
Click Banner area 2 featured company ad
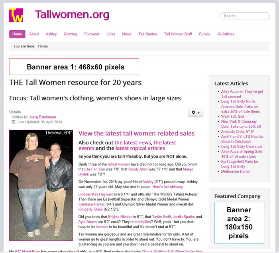coord(239,223)
